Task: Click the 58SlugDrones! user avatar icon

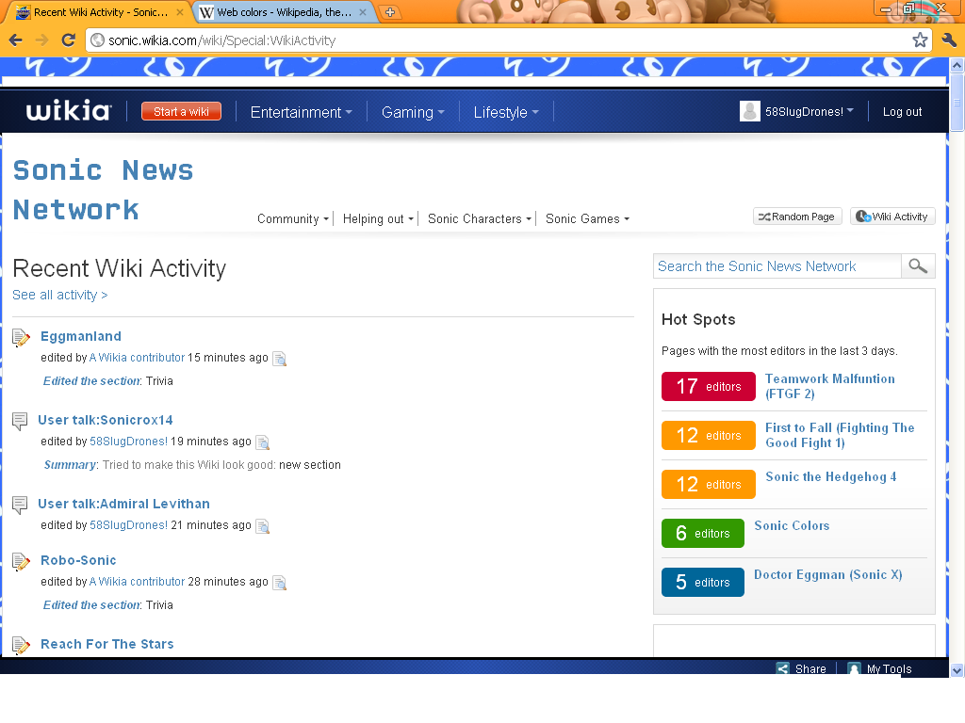Action: pos(749,111)
